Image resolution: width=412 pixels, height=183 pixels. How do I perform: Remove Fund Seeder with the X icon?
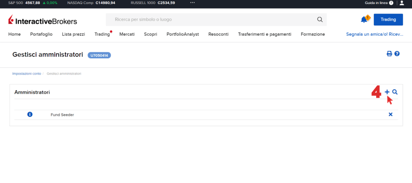pyautogui.click(x=390, y=115)
